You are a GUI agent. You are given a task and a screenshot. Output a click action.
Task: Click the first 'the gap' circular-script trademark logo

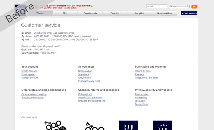click(55, 125)
